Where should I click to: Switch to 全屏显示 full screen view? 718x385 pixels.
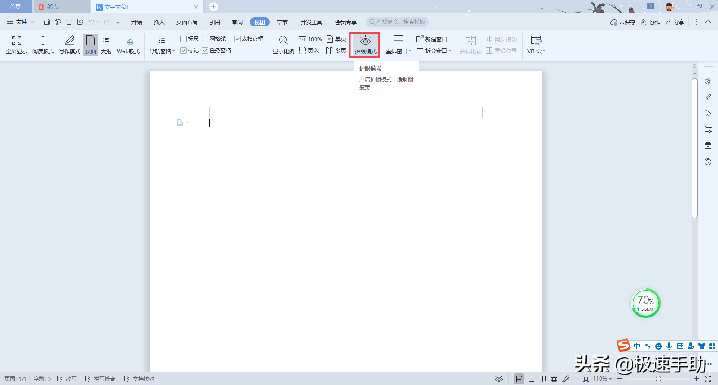[x=17, y=45]
